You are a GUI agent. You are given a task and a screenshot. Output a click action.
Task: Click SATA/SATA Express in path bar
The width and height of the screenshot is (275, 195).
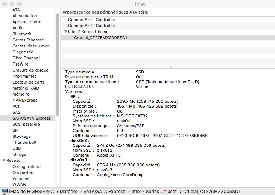104,192
